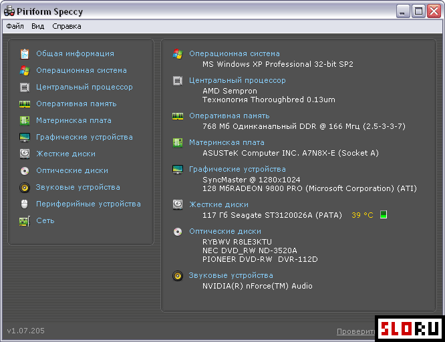Click Оперативная память heading link in summary

(229, 116)
